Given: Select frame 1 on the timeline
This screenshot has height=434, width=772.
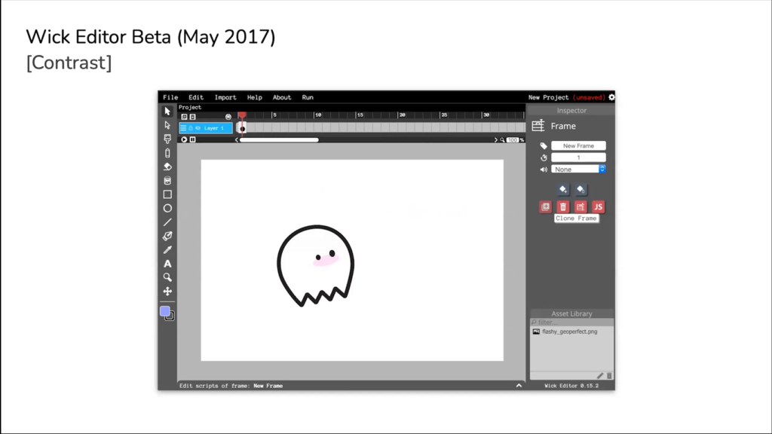Looking at the screenshot, I should point(242,128).
